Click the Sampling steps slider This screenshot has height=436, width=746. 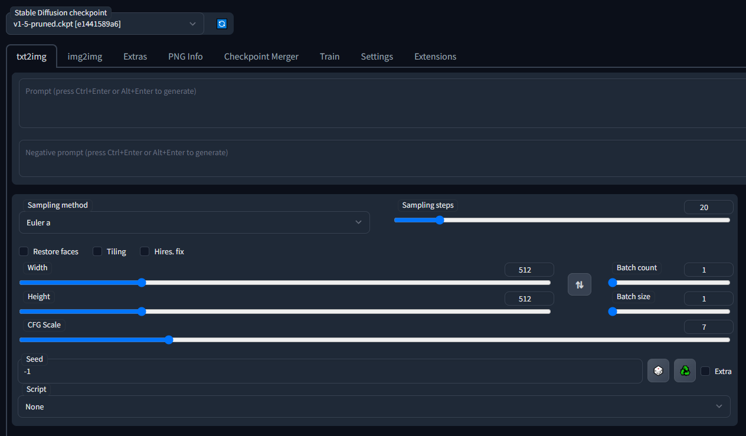click(x=562, y=220)
